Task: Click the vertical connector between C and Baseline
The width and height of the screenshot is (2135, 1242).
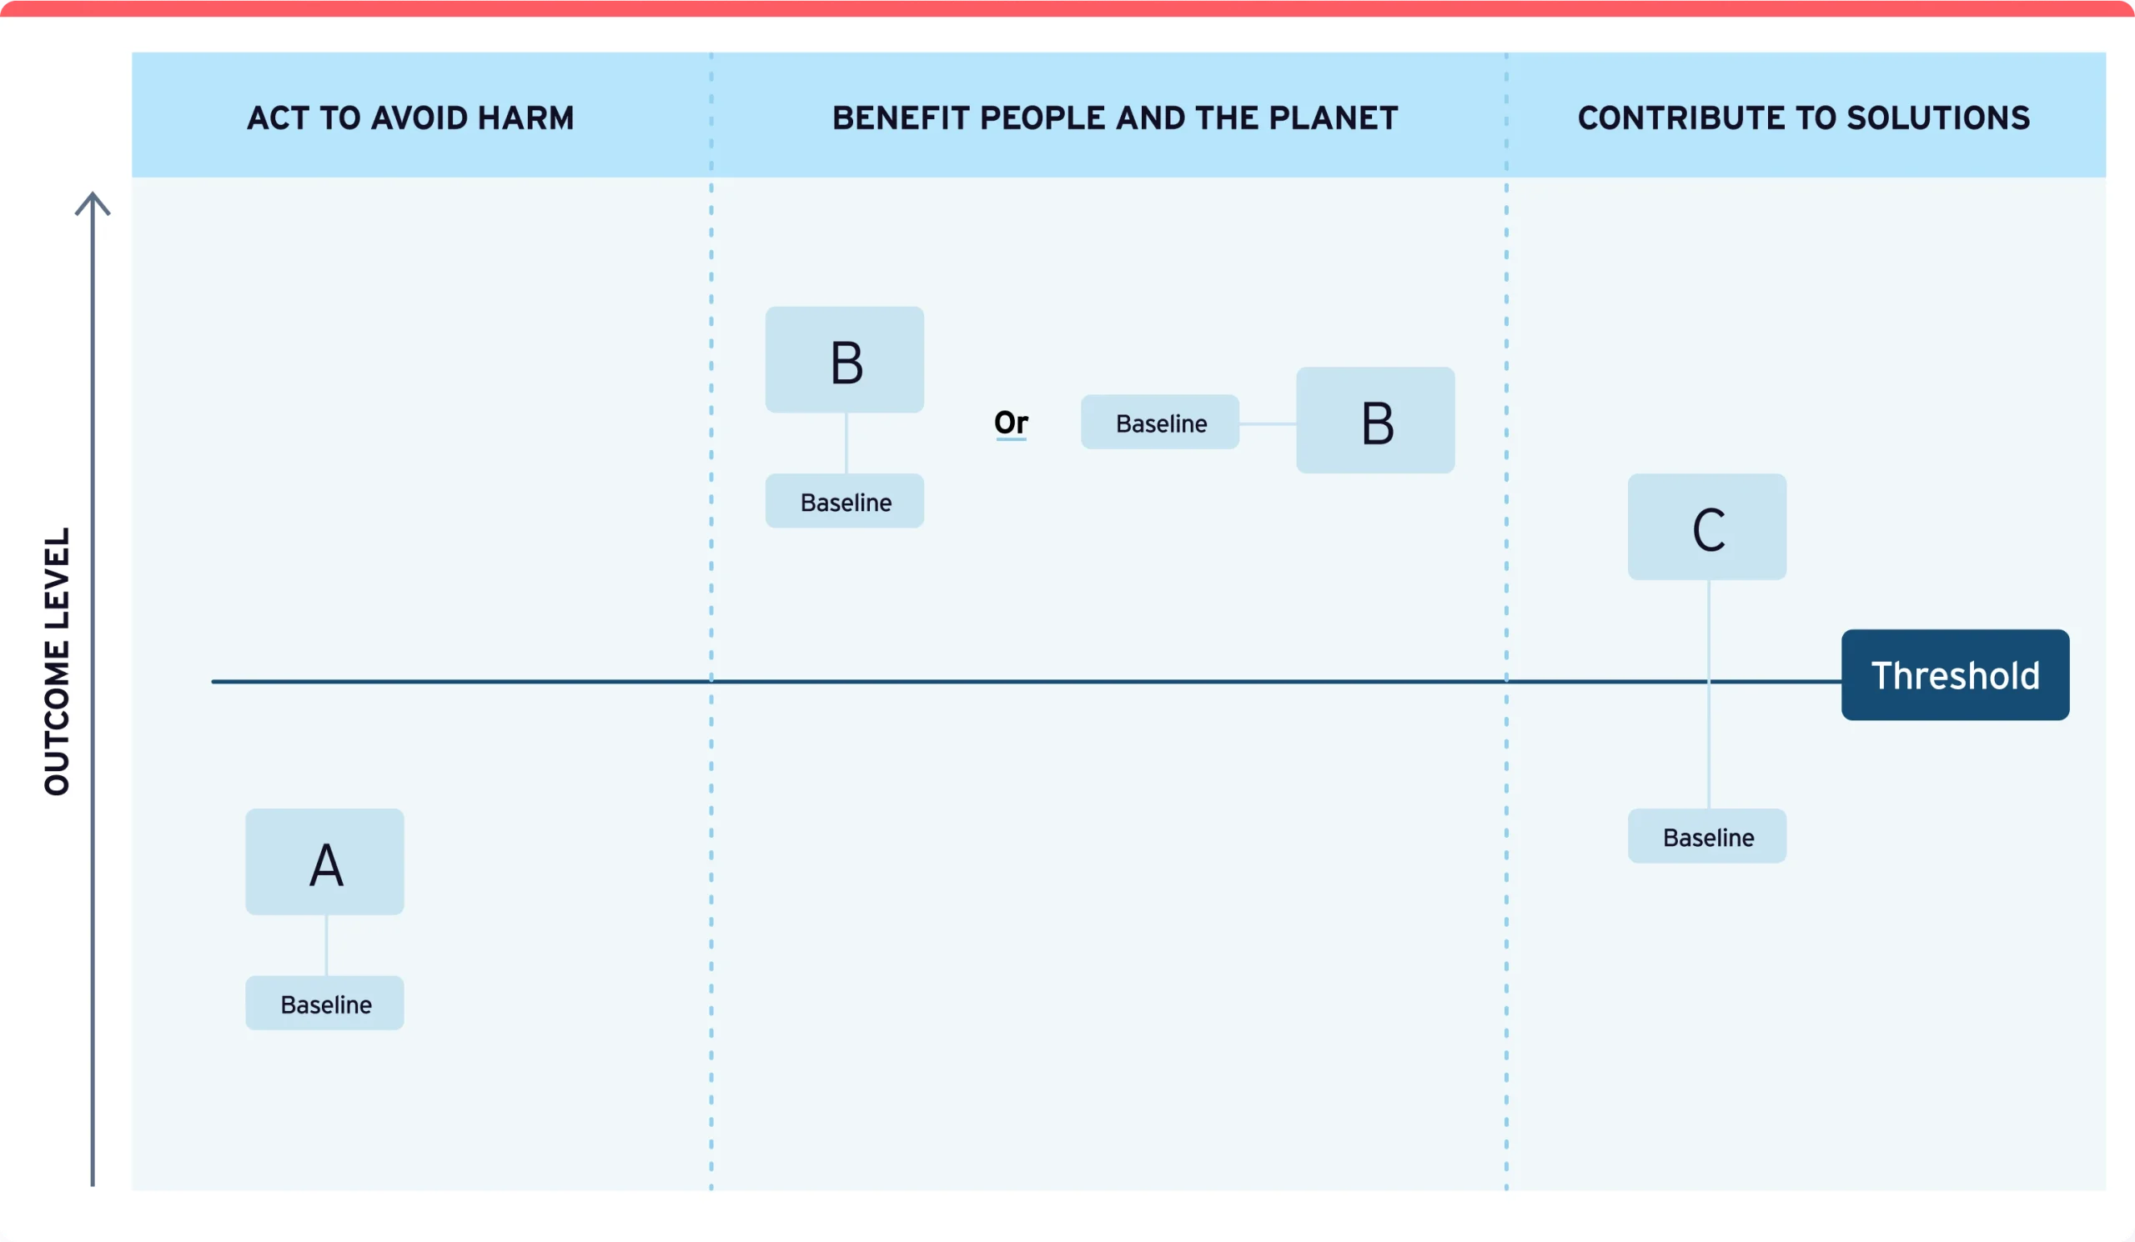Action: click(1708, 745)
